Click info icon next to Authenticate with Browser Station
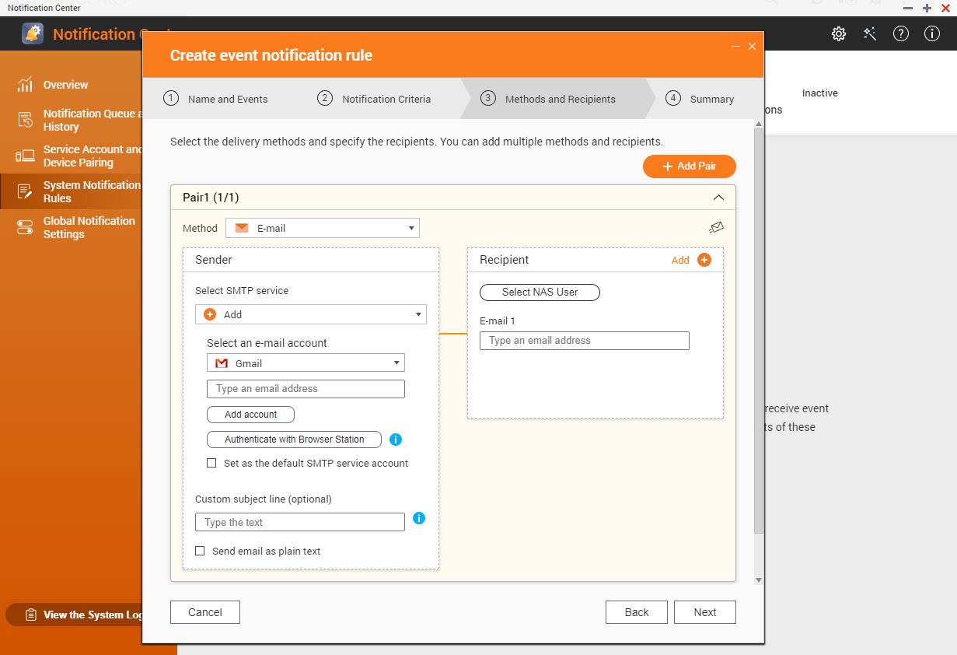 point(395,440)
